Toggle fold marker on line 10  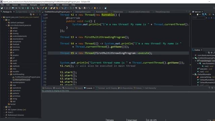coord(47,15)
